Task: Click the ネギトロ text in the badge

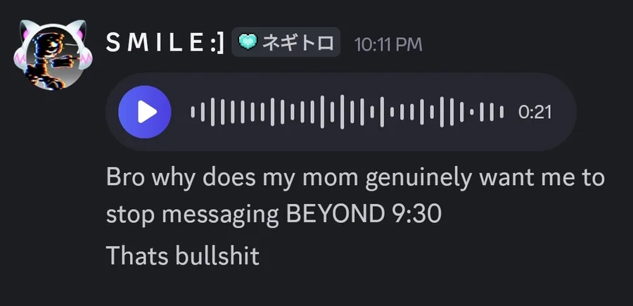Action: tap(298, 44)
